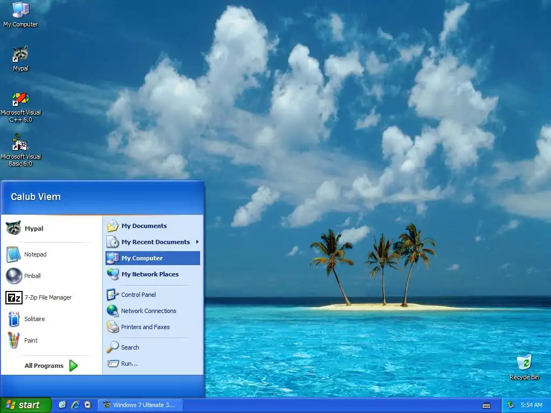This screenshot has width=551, height=413.
Task: Open 7-Zip File Manager in Start menu
Action: pyautogui.click(x=51, y=297)
